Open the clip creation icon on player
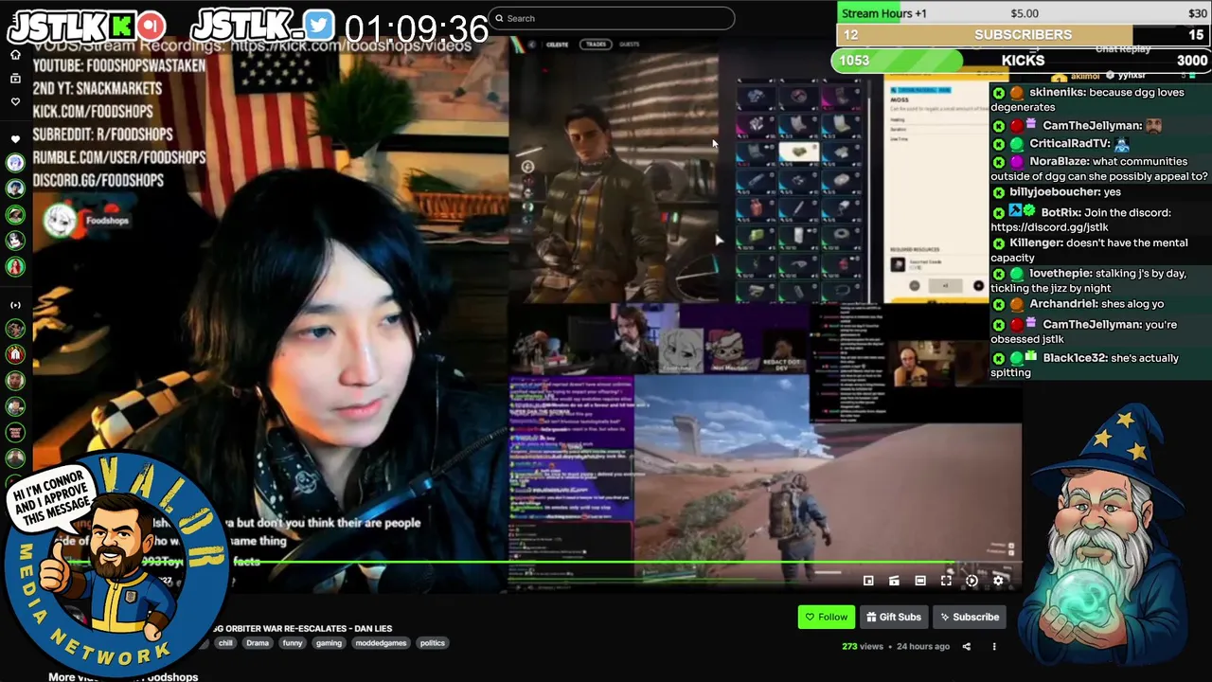This screenshot has width=1212, height=682. point(894,581)
